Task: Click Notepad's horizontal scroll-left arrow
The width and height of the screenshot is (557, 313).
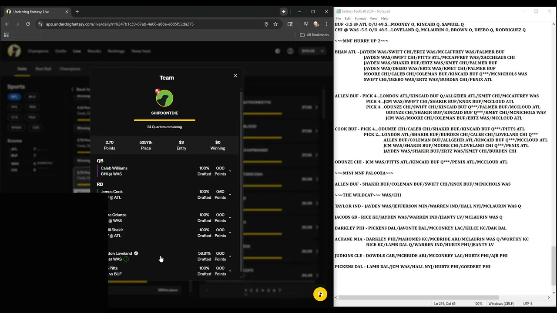Action: [336, 298]
